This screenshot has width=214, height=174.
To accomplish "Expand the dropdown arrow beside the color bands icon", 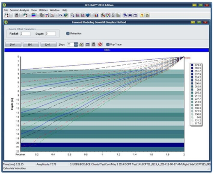I will coord(38,15).
